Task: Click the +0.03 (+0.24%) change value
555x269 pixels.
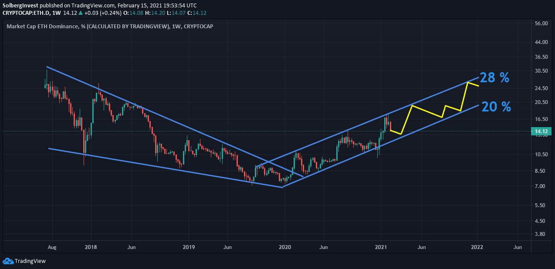Action: [104, 13]
